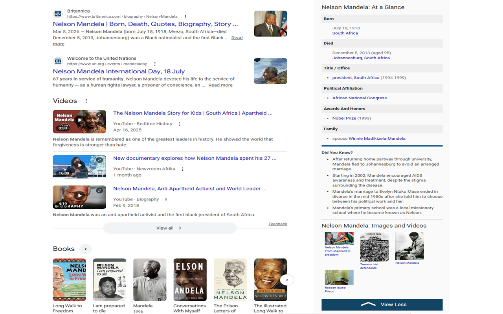Click 'July 18, 1918' birth date text
This screenshot has height=314, width=503.
pos(346,28)
